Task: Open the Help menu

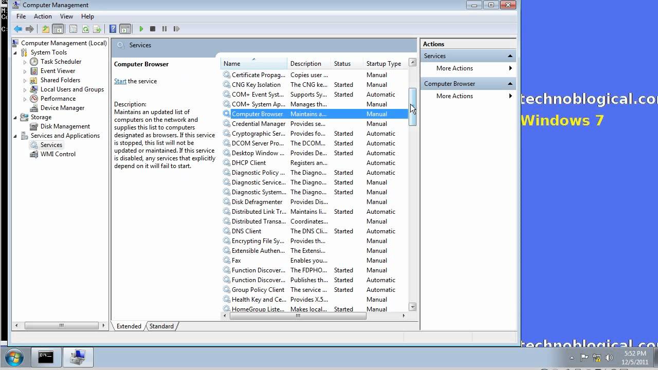Action: coord(87,16)
